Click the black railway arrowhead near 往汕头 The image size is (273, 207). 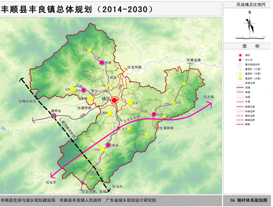click(x=109, y=190)
